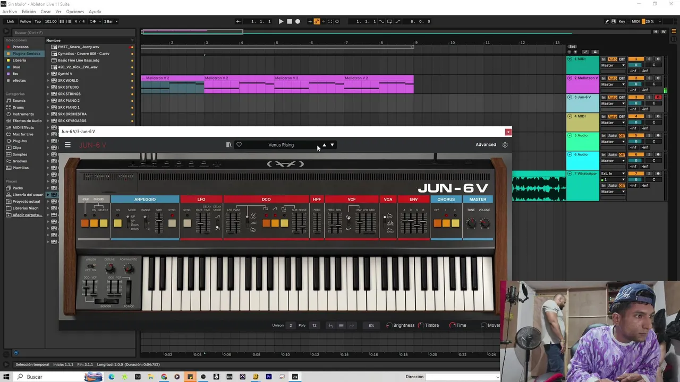
Task: Toggle MIDI Arrangement Overdub plus icon
Action: [310, 21]
